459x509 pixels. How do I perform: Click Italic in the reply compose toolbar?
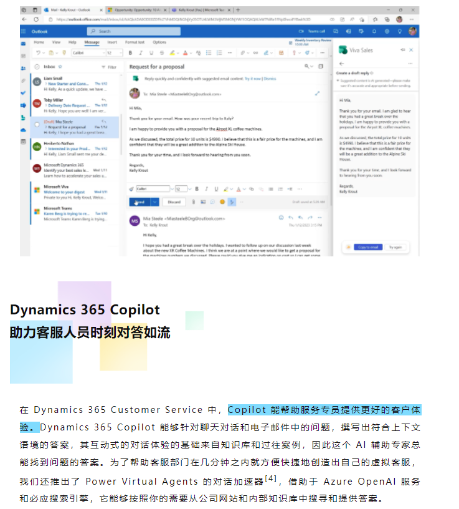pos(207,189)
